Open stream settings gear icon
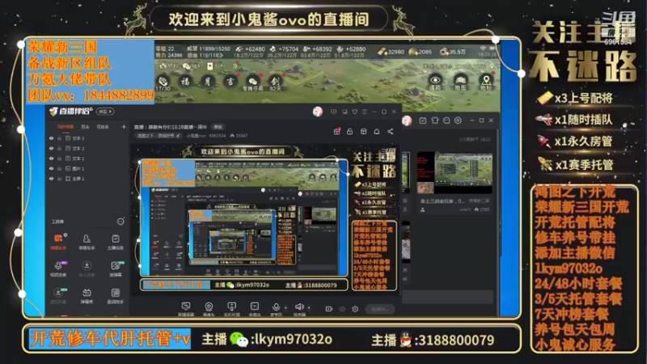Screen dimensions: 647x364 pyautogui.click(x=355, y=309)
